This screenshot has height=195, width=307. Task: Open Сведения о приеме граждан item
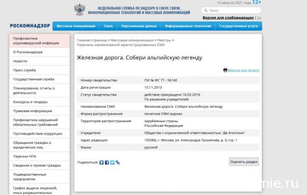pyautogui.click(x=39, y=166)
